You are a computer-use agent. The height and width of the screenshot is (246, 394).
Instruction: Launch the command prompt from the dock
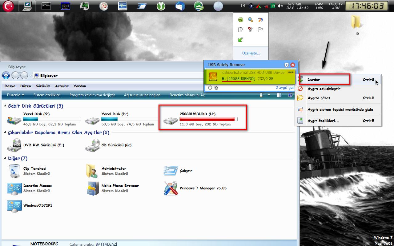click(46, 6)
